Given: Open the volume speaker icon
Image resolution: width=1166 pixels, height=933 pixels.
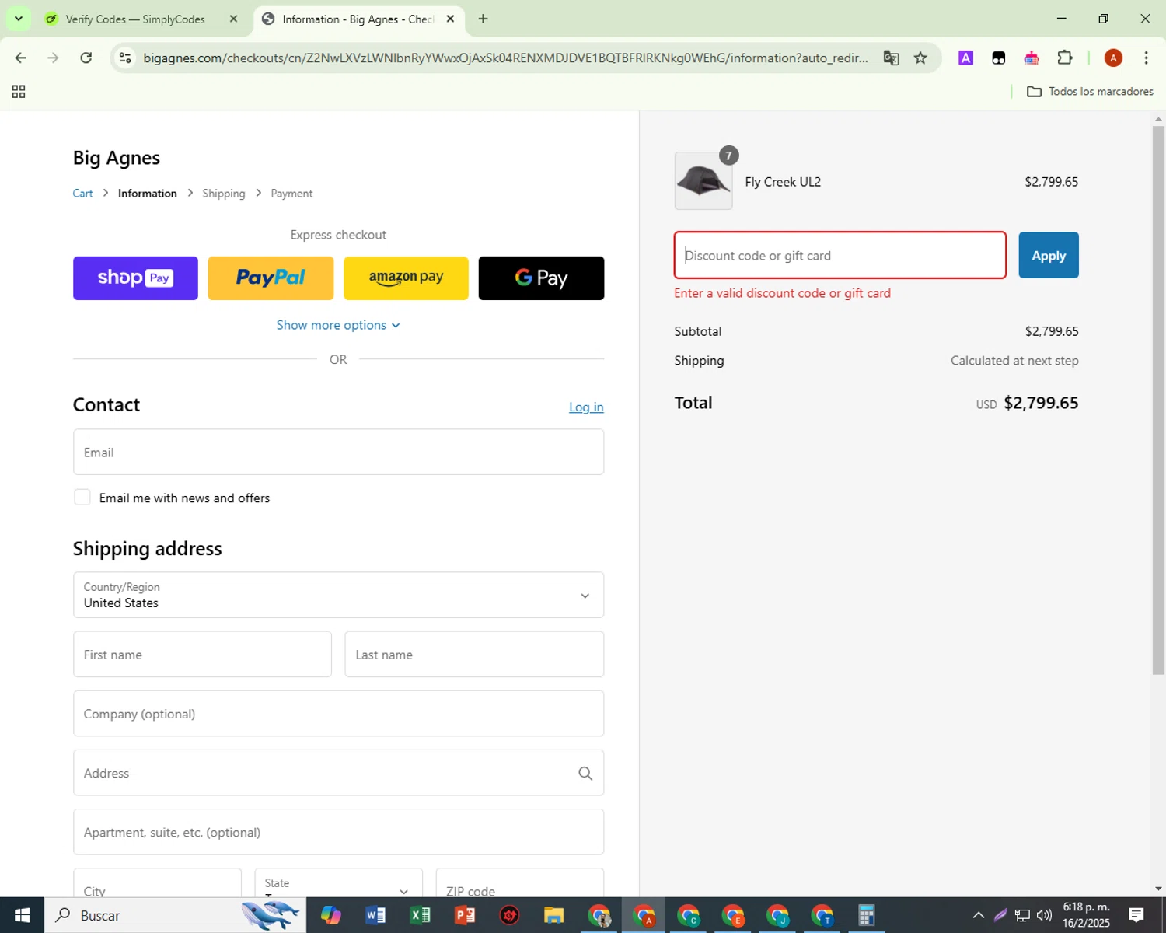Looking at the screenshot, I should click(x=1044, y=915).
